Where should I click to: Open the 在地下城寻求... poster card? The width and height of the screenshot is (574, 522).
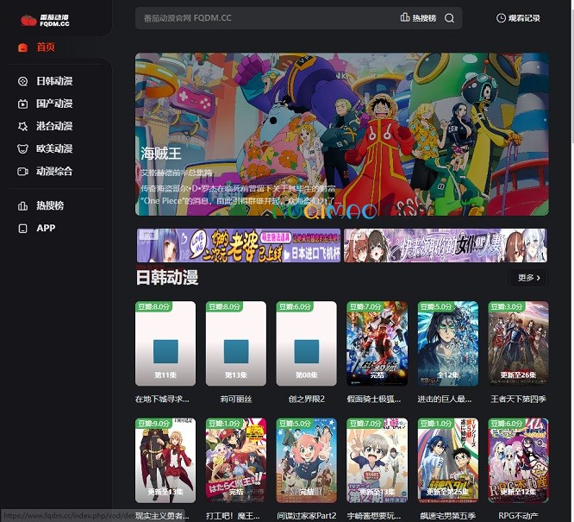pos(165,343)
